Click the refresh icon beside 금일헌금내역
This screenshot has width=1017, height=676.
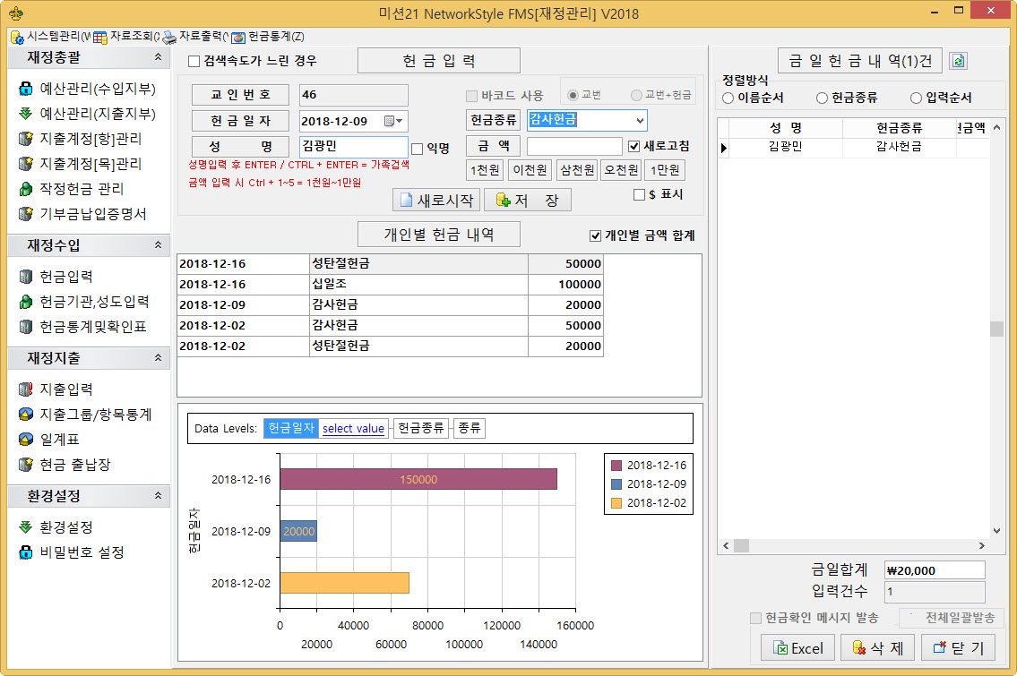(x=958, y=61)
